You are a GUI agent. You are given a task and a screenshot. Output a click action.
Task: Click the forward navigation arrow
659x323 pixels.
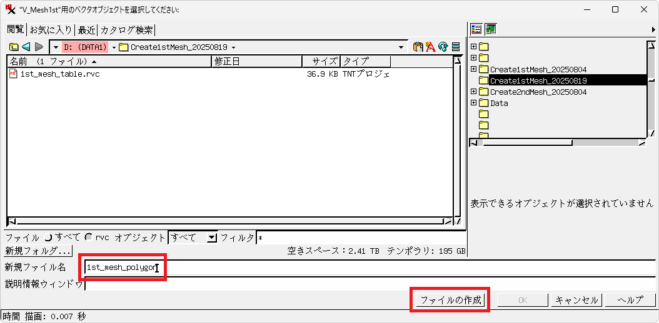(39, 47)
